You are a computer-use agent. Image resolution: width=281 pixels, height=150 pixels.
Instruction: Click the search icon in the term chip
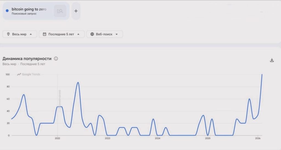60,11
